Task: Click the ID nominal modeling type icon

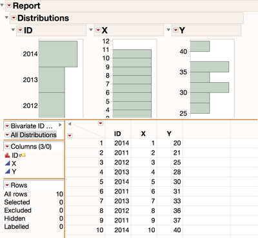Action: point(7,155)
